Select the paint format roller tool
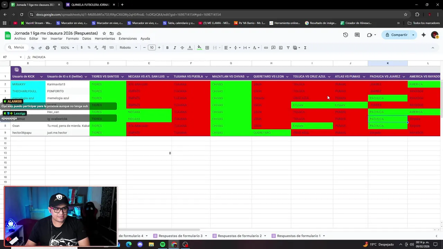 [55, 48]
